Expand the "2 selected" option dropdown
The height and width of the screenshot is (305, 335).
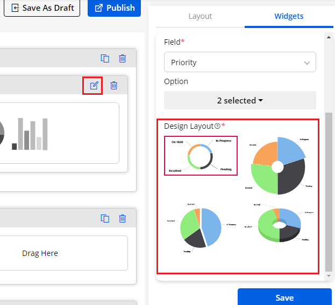(x=240, y=100)
